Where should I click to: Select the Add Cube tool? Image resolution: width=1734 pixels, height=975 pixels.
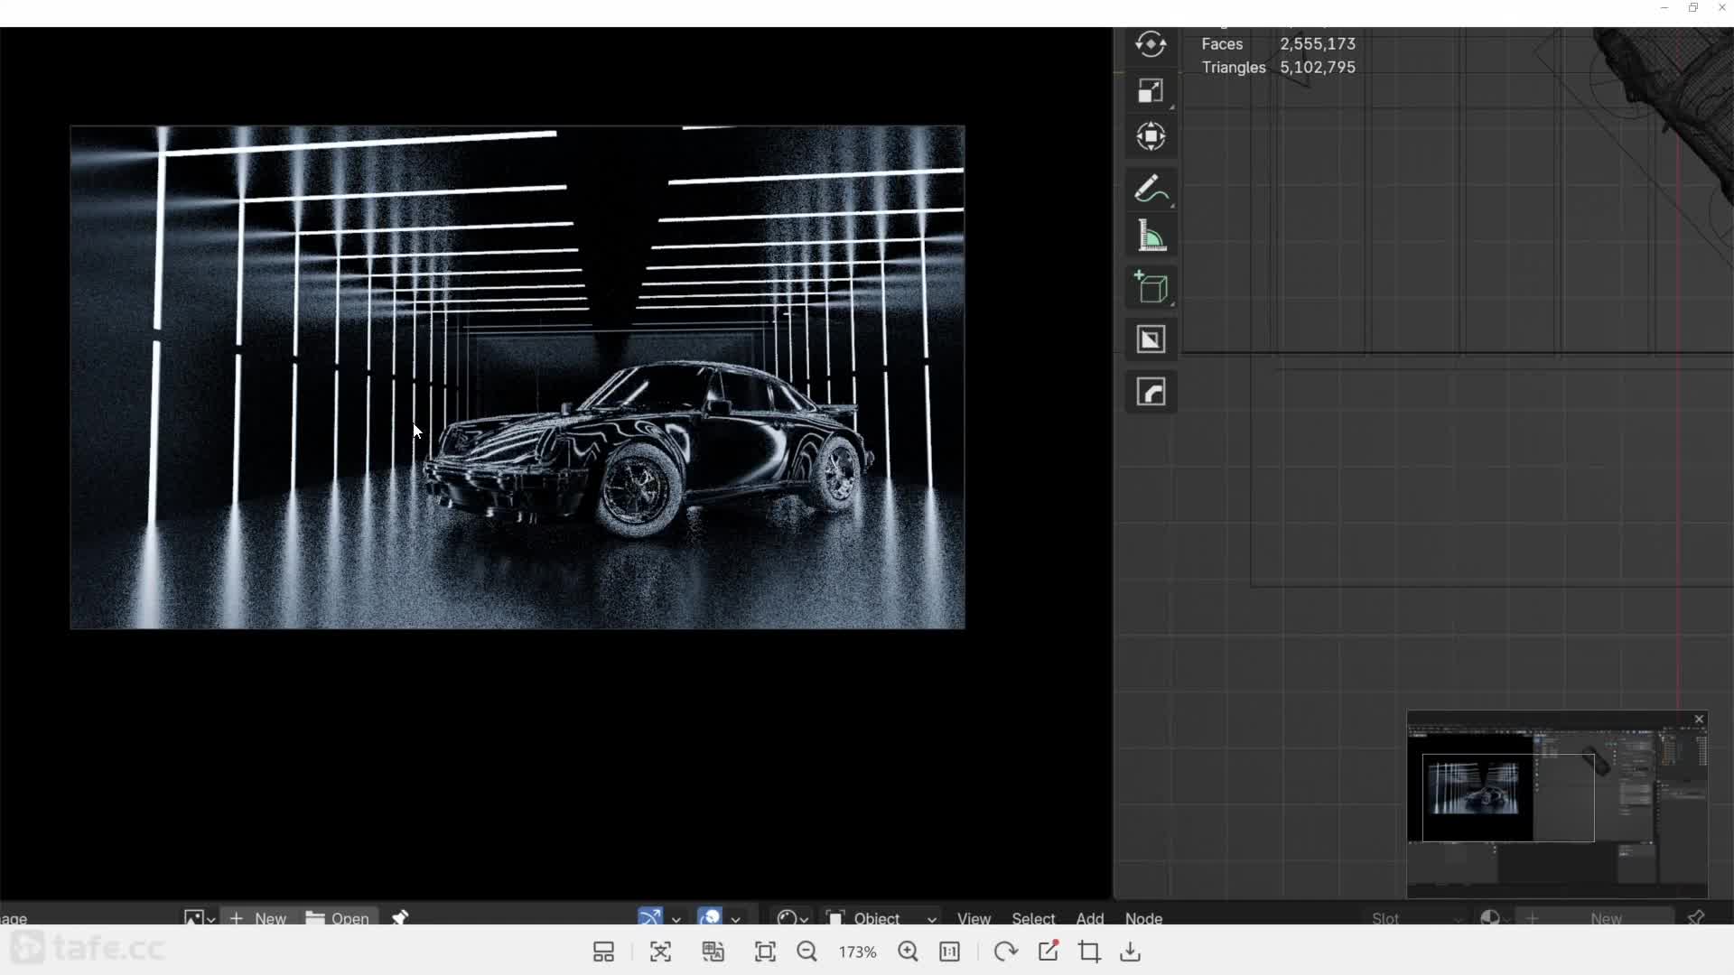[x=1151, y=288]
